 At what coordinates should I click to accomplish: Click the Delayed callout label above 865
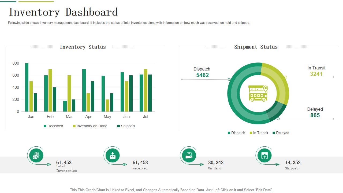[315, 109]
